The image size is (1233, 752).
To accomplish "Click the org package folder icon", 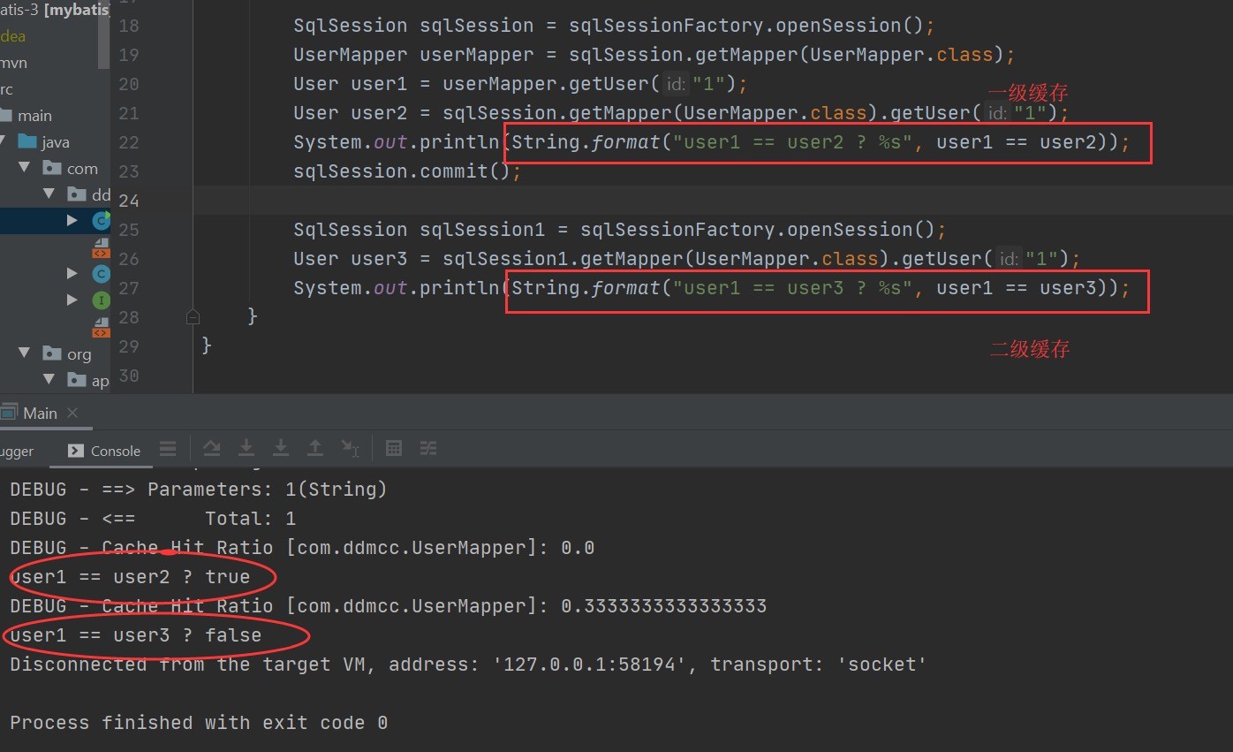I will tap(52, 353).
